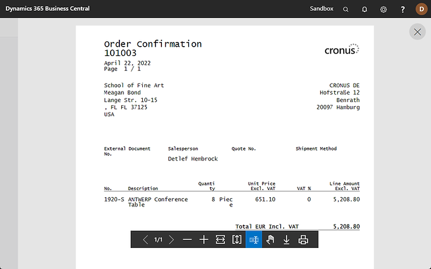Click the Sandbox environment label
Image resolution: width=431 pixels, height=269 pixels.
(x=322, y=9)
